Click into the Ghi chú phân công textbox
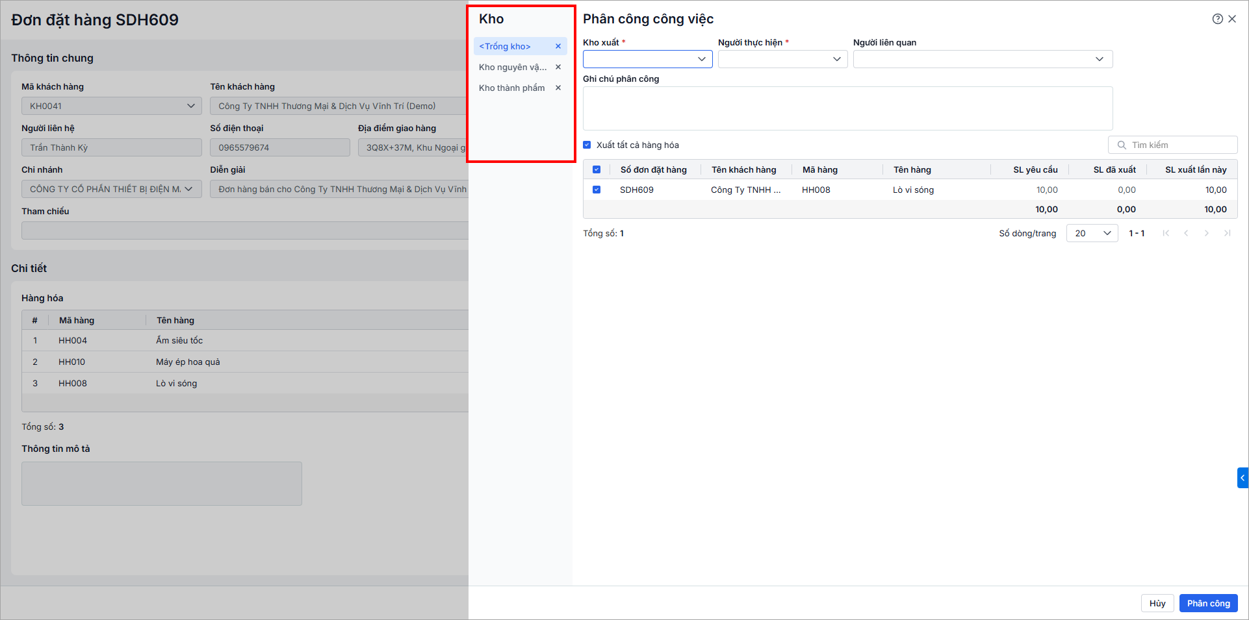Image resolution: width=1249 pixels, height=620 pixels. pos(847,108)
